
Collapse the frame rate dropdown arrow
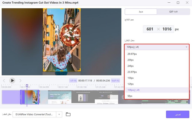coord(186,47)
